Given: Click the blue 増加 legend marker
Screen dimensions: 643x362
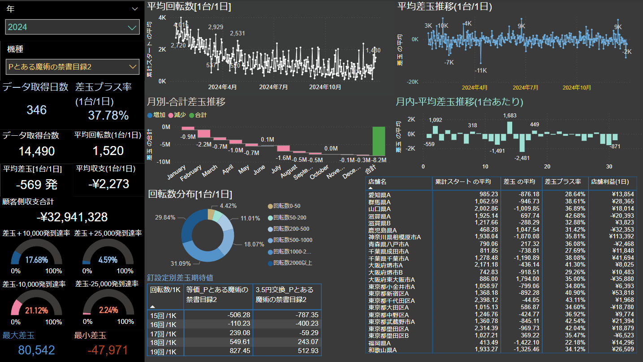Looking at the screenshot, I should (x=150, y=115).
